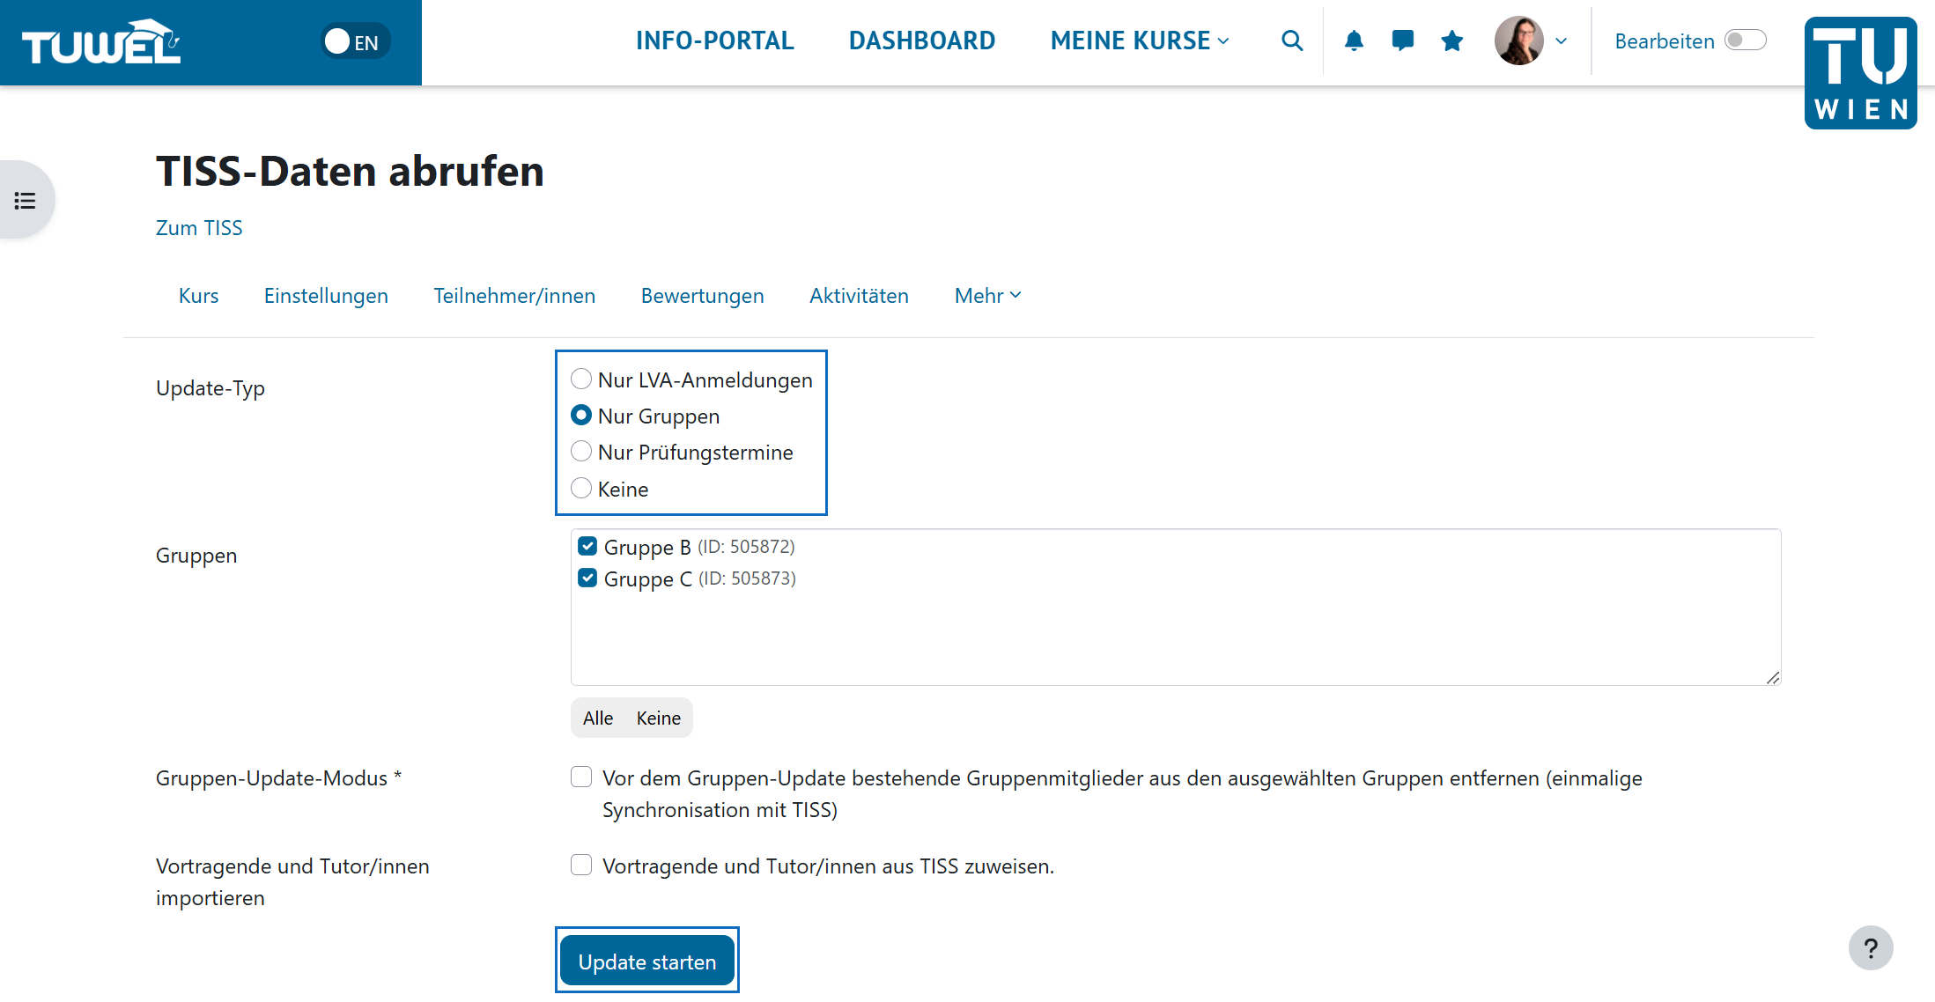Expand the Mehr menu

(x=986, y=296)
